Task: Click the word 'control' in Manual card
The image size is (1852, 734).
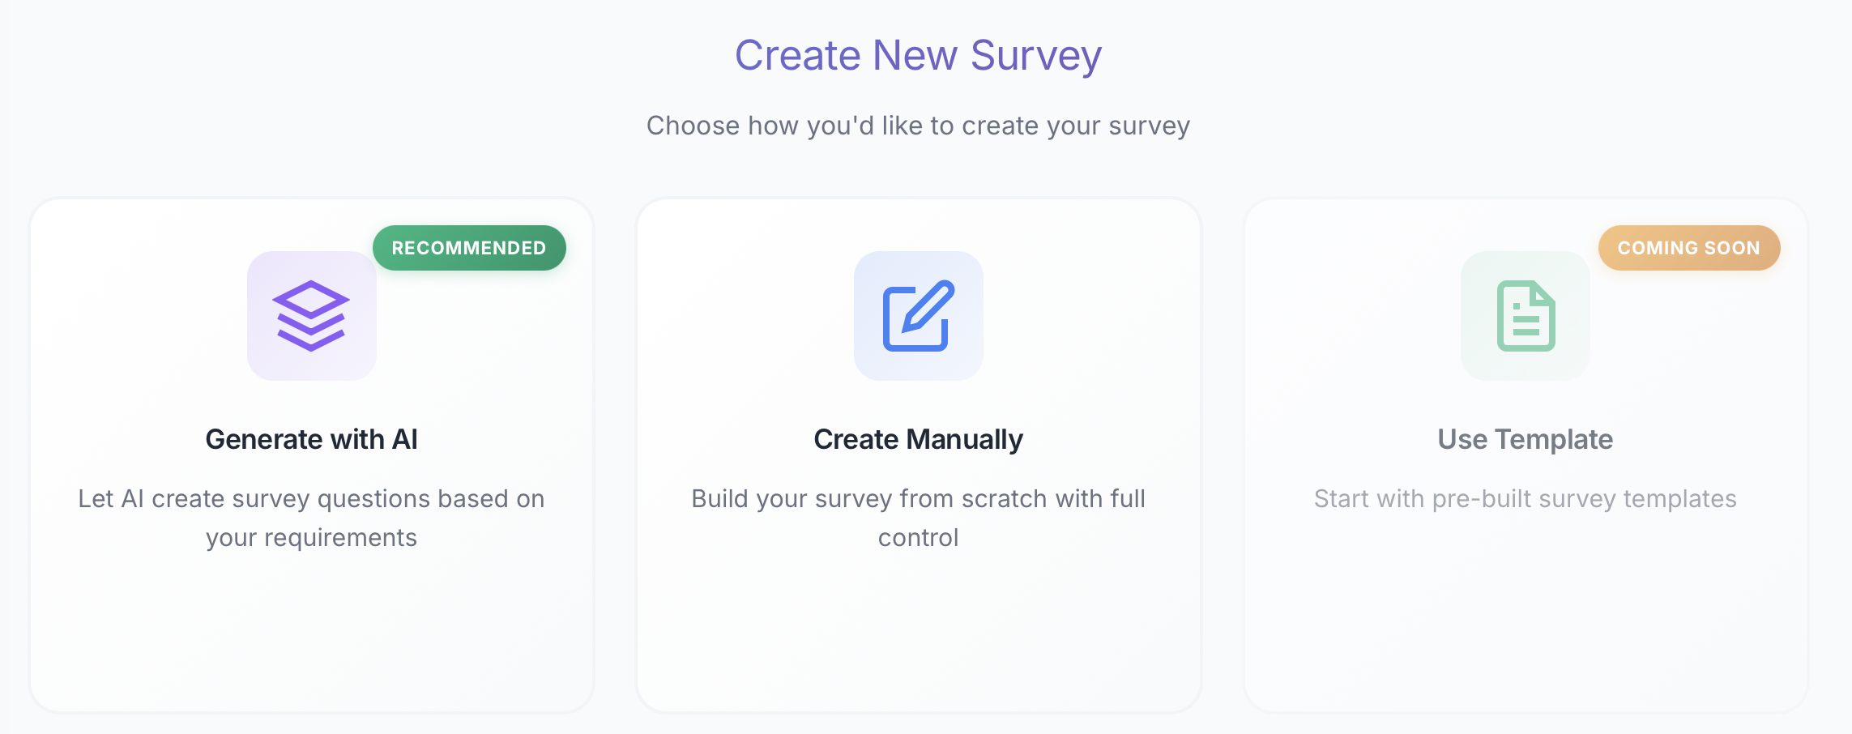Action: point(918,537)
